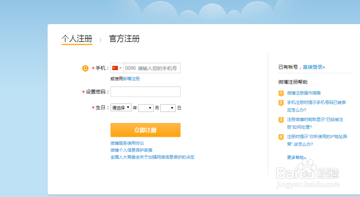Open the birthday month dropdown

(x=146, y=108)
